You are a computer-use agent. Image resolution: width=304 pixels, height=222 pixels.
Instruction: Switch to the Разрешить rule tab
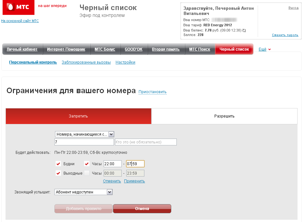tap(224, 116)
